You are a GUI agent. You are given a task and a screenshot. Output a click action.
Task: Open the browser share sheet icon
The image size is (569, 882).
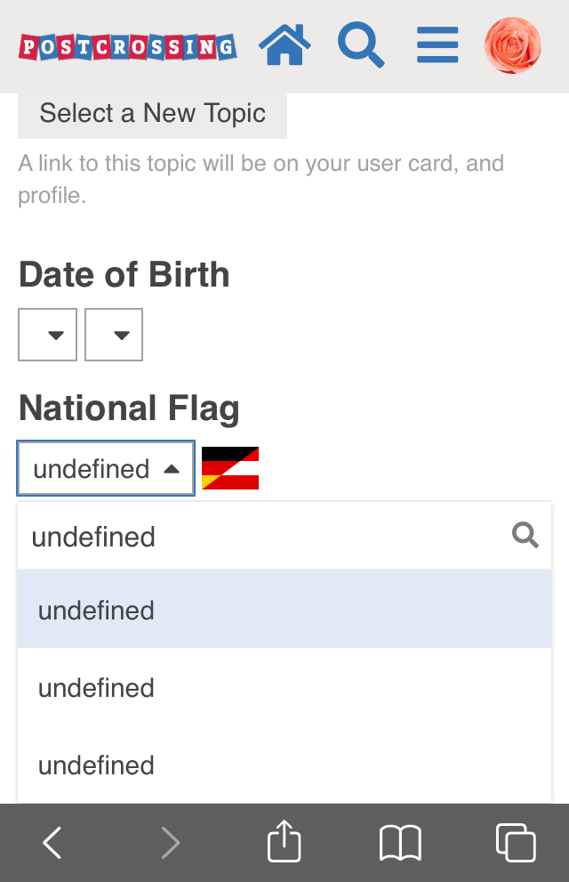point(284,841)
